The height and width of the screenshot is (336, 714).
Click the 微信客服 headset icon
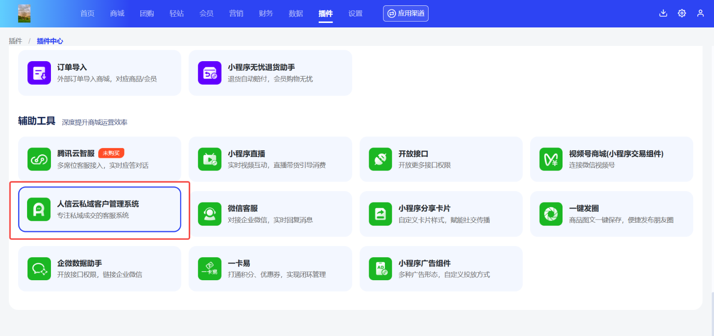210,214
